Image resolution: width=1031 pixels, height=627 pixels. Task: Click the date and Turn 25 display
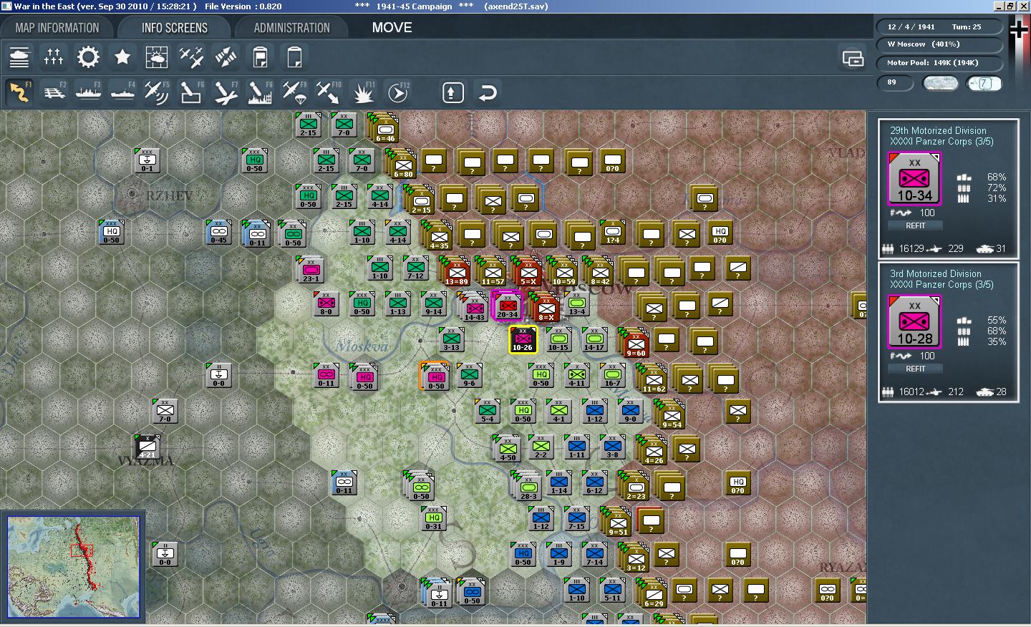(x=939, y=27)
